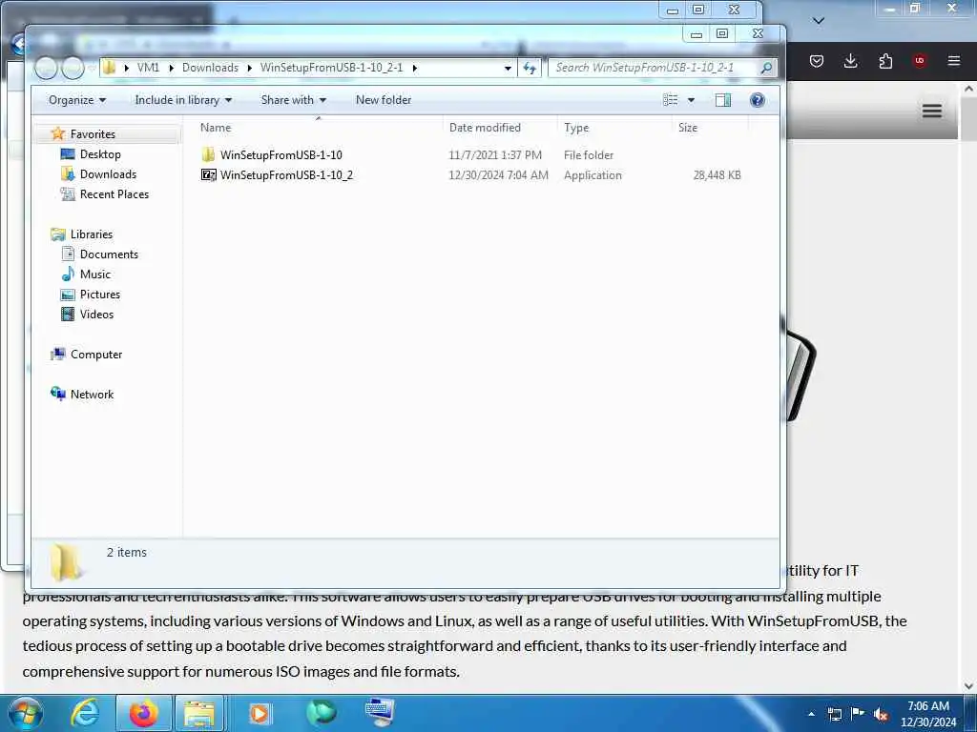Select Computer in navigation pane
This screenshot has height=732, width=977.
pos(96,355)
